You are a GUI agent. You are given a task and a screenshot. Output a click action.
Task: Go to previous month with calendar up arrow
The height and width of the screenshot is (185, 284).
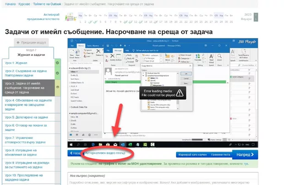pyautogui.click(x=256, y=15)
